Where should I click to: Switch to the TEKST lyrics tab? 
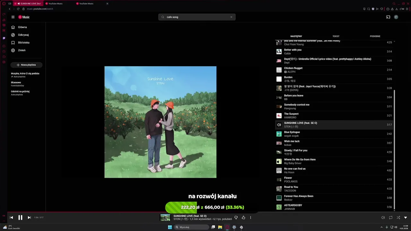click(336, 36)
